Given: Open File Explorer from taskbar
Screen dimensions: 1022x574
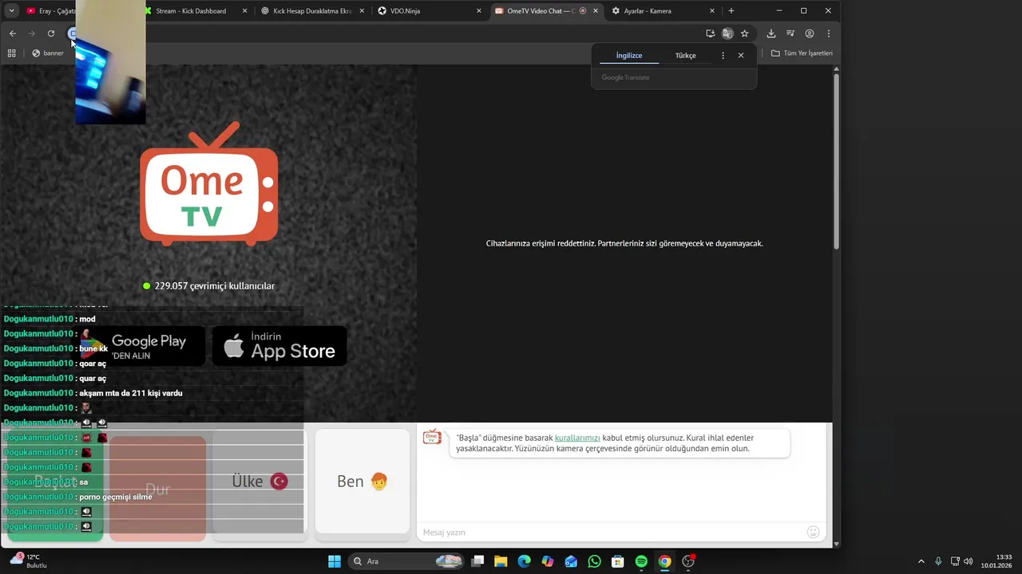Looking at the screenshot, I should pos(501,561).
